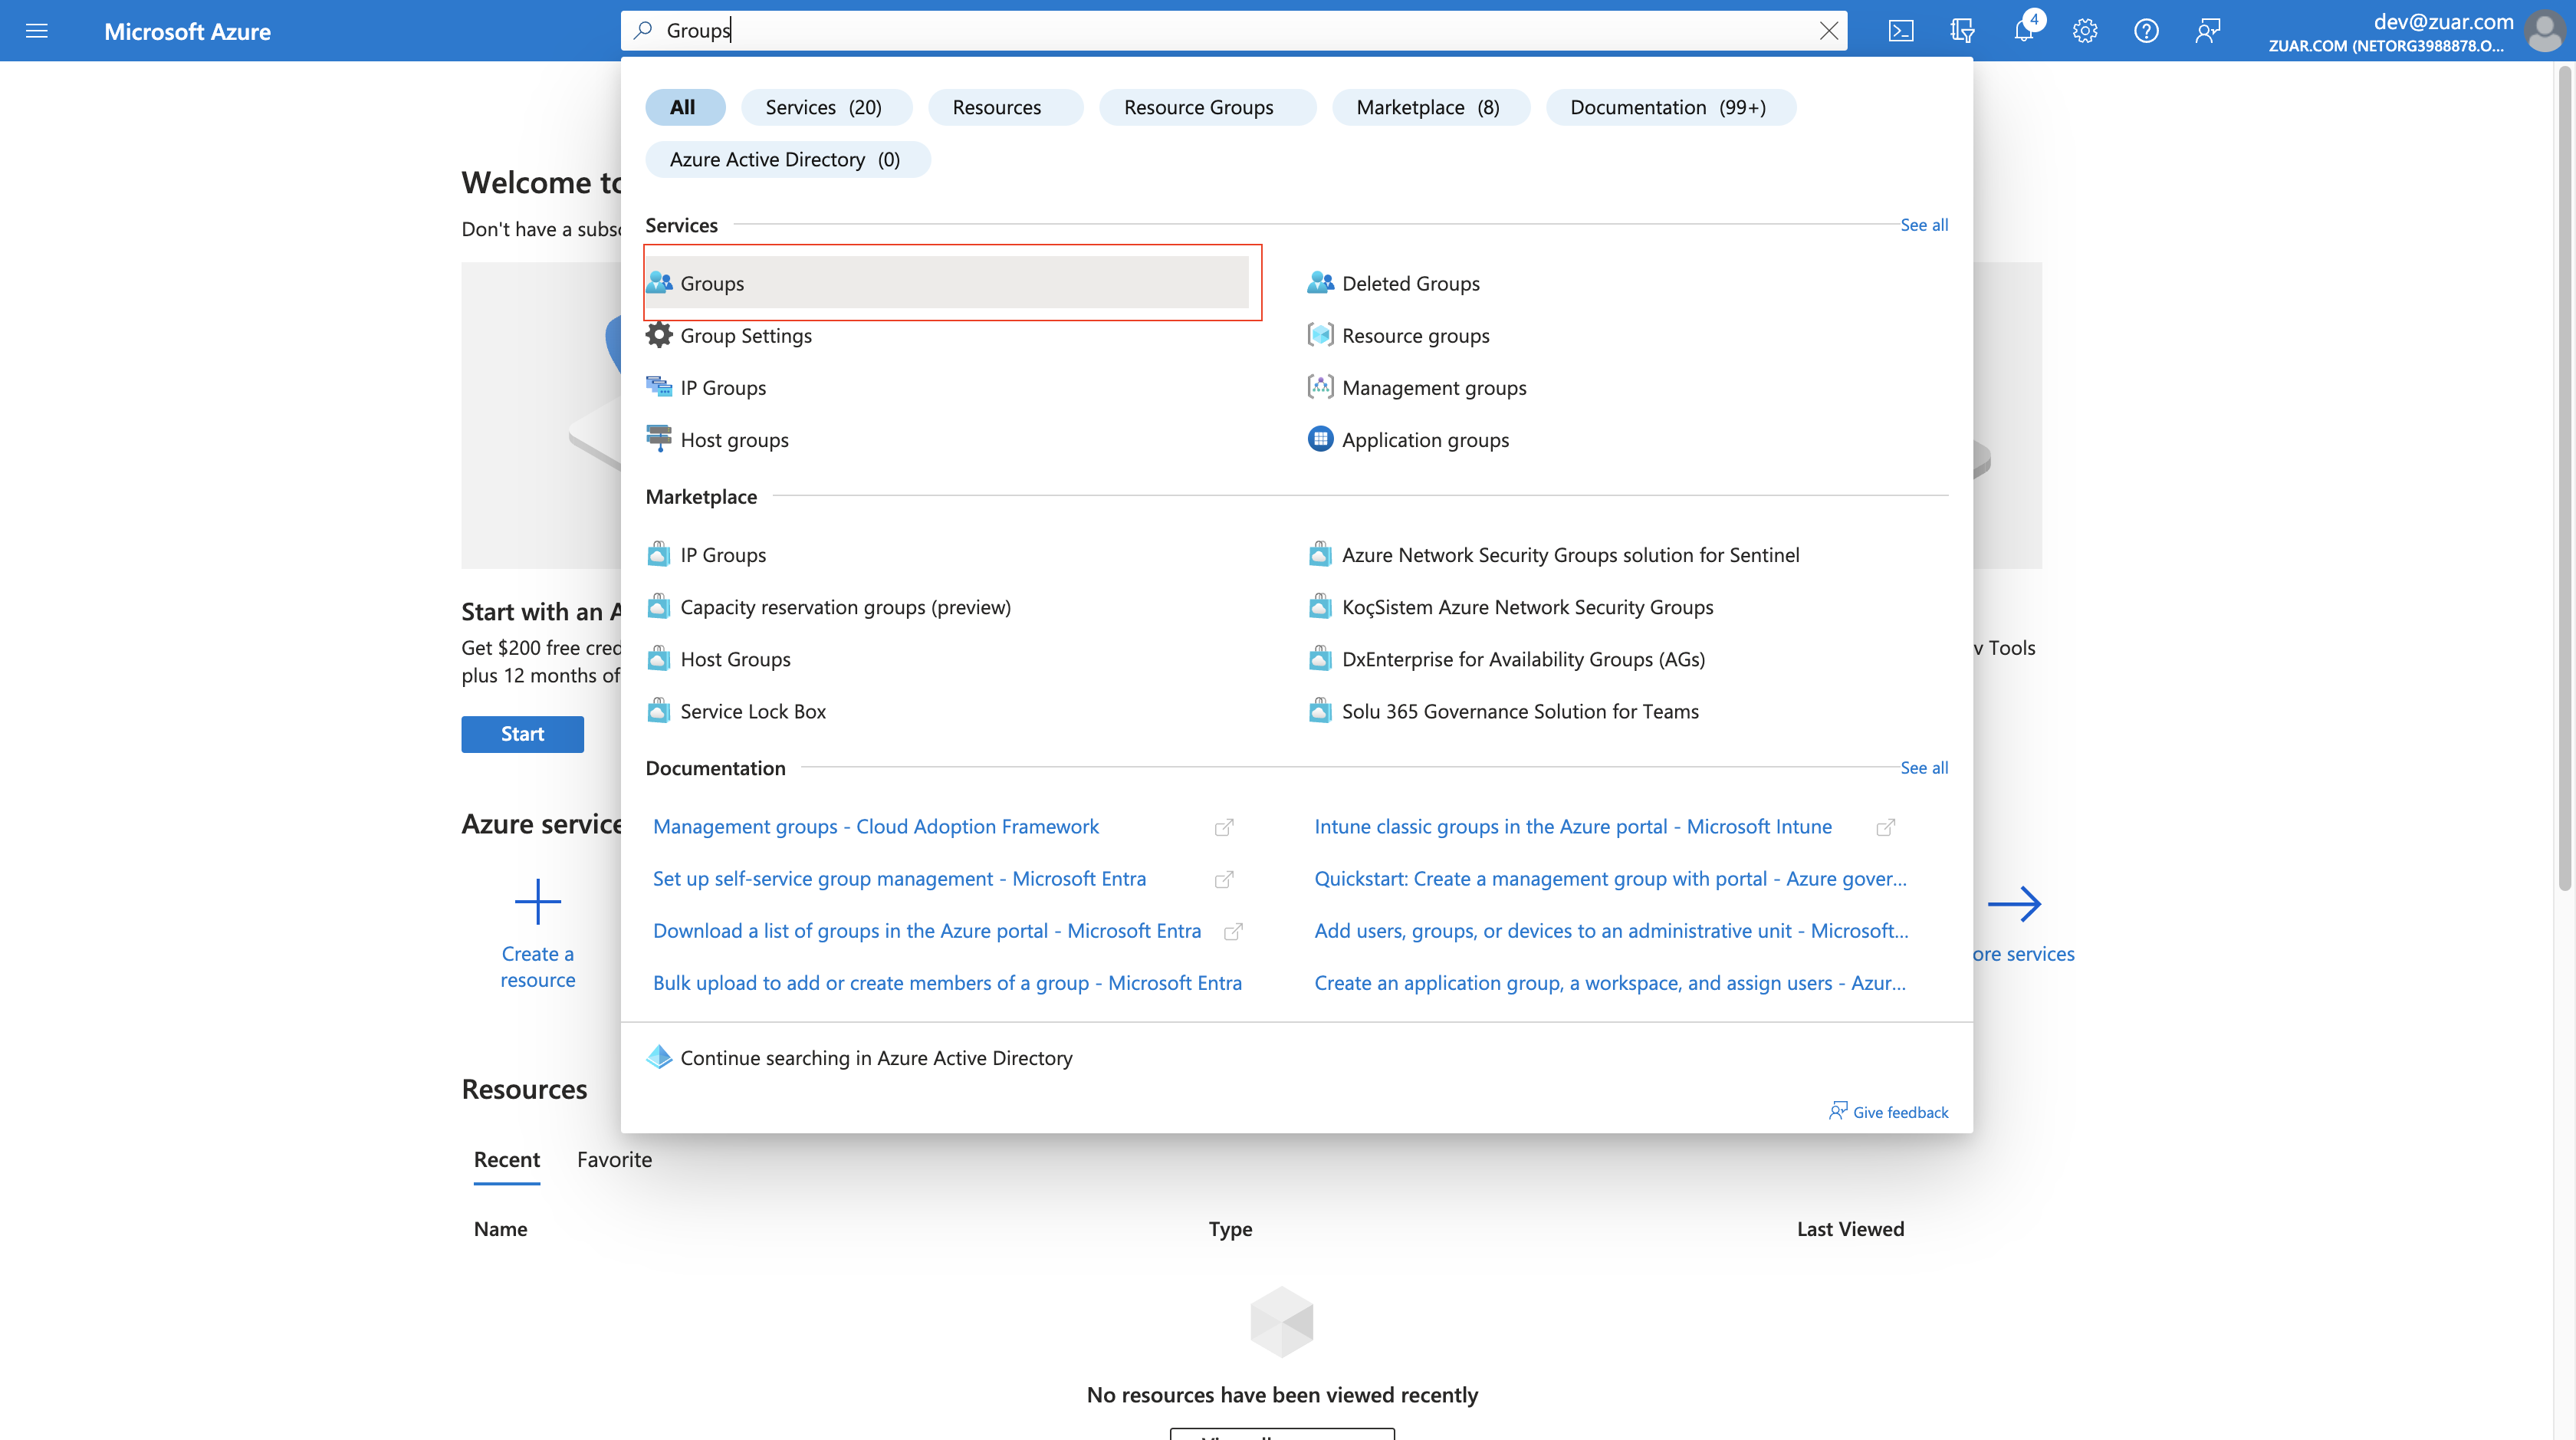Image resolution: width=2576 pixels, height=1440 pixels.
Task: Open Cloud Shell from the top bar
Action: click(1901, 31)
